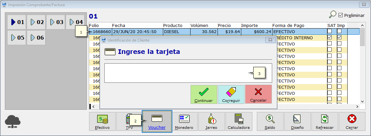This screenshot has width=371, height=136.
Task: Check the SAT box for folio 1668660
Action: pyautogui.click(x=330, y=31)
